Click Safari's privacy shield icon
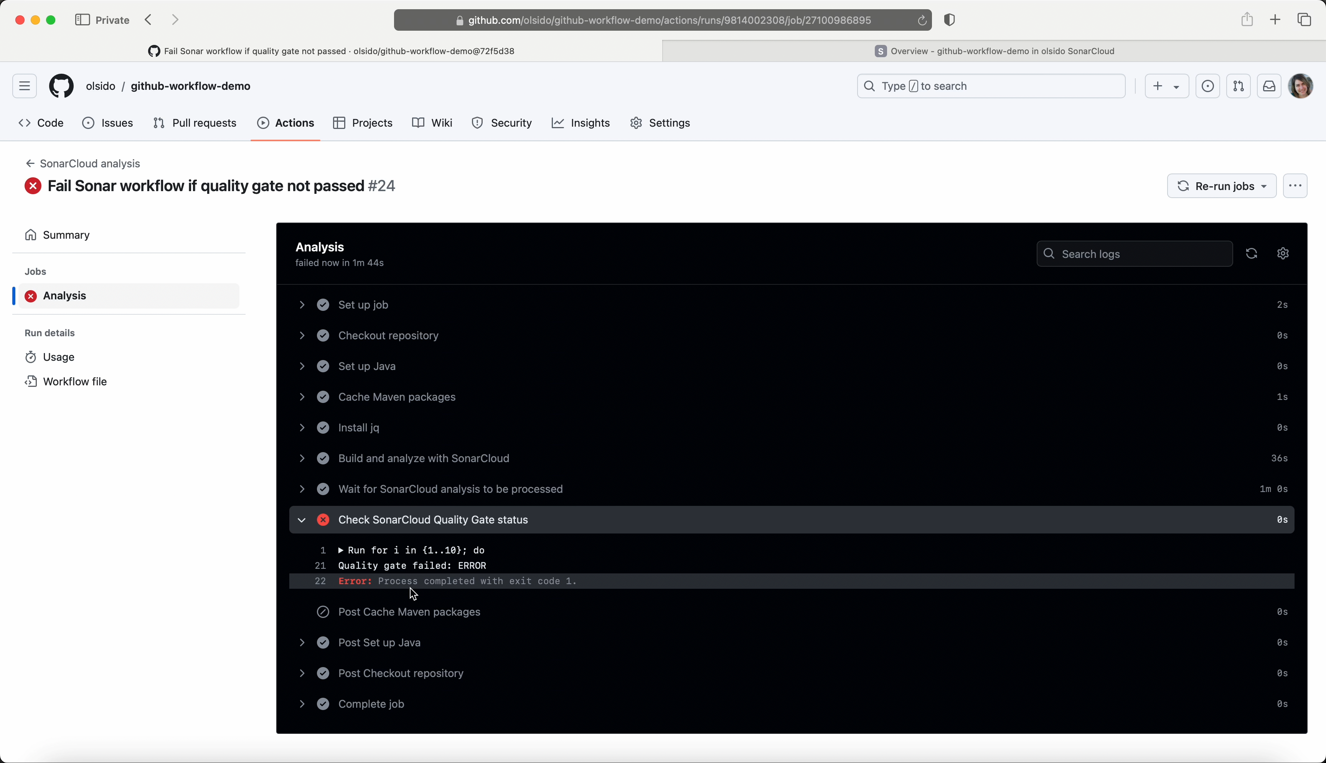Viewport: 1326px width, 763px height. (x=950, y=20)
